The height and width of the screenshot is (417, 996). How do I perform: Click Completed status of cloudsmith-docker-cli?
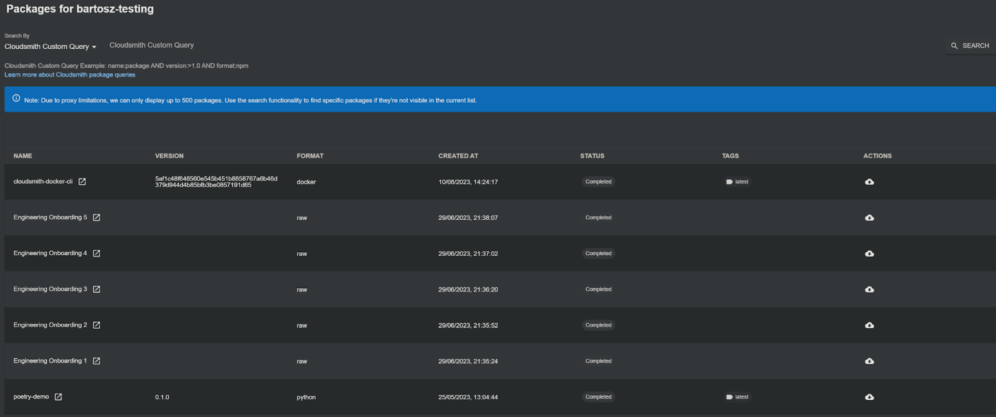(598, 181)
